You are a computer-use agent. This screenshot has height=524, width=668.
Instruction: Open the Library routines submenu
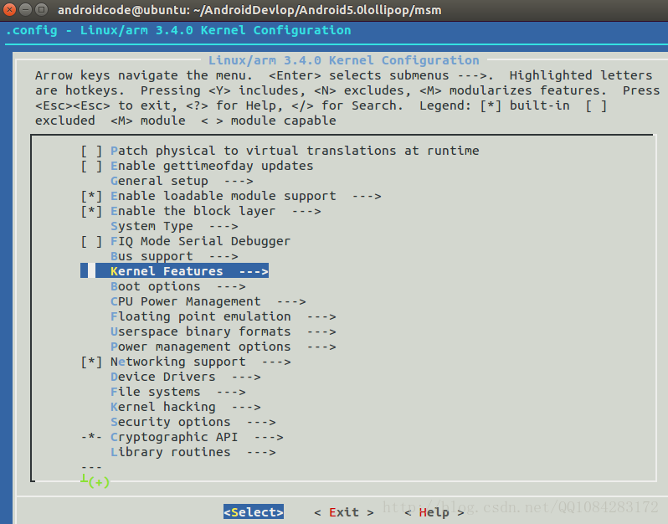click(193, 452)
